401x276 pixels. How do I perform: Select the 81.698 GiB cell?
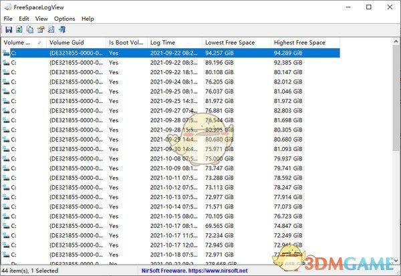[288, 120]
